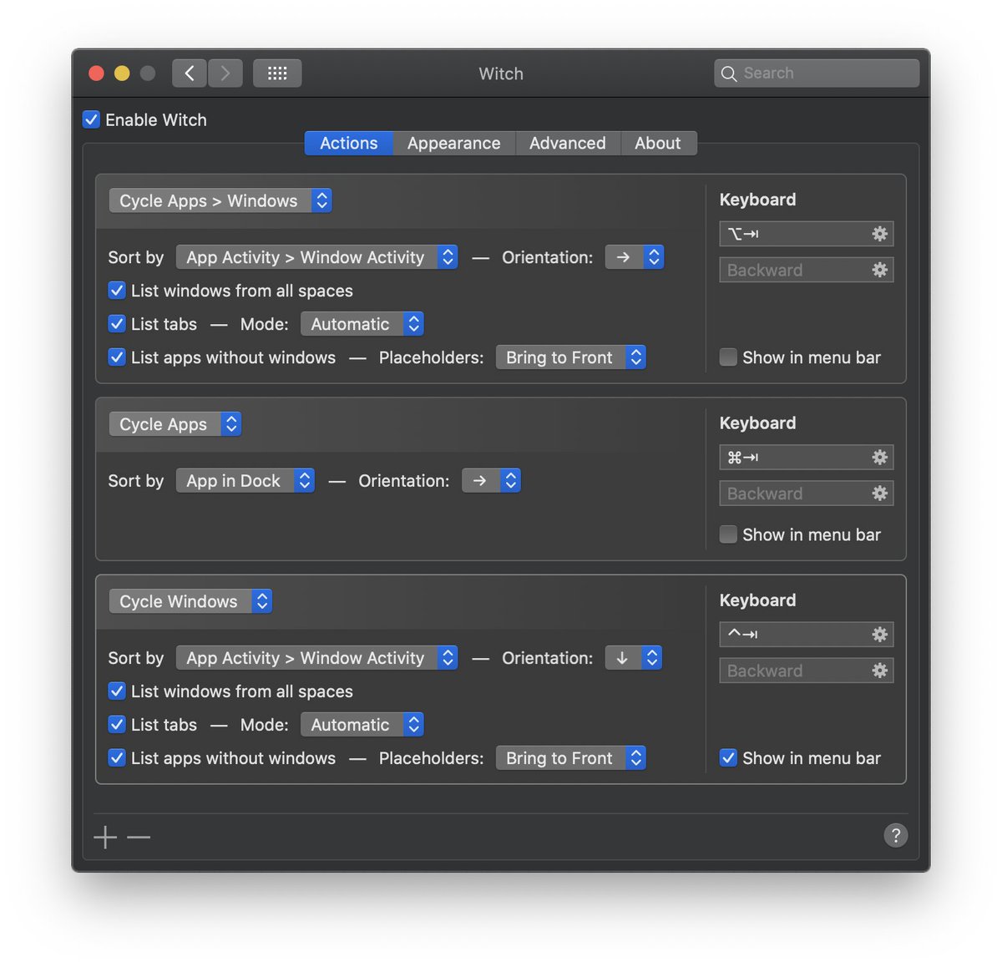Open down-arrow Orientation dropdown in Cycle Windows
This screenshot has height=967, width=1002.
pyautogui.click(x=634, y=658)
